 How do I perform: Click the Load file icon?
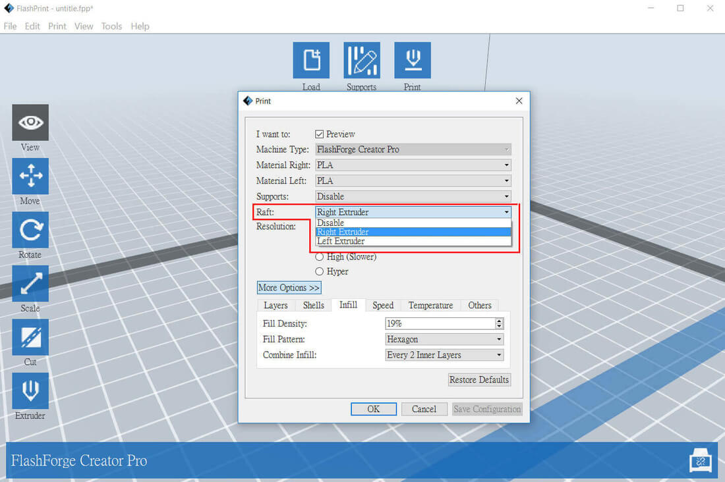(x=311, y=60)
